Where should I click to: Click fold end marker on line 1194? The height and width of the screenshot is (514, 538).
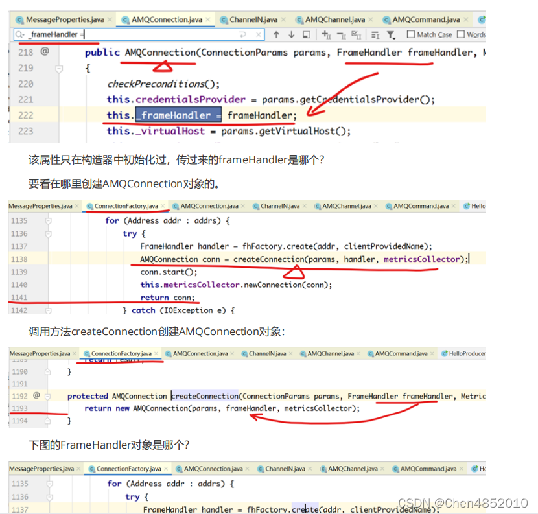tap(48, 421)
